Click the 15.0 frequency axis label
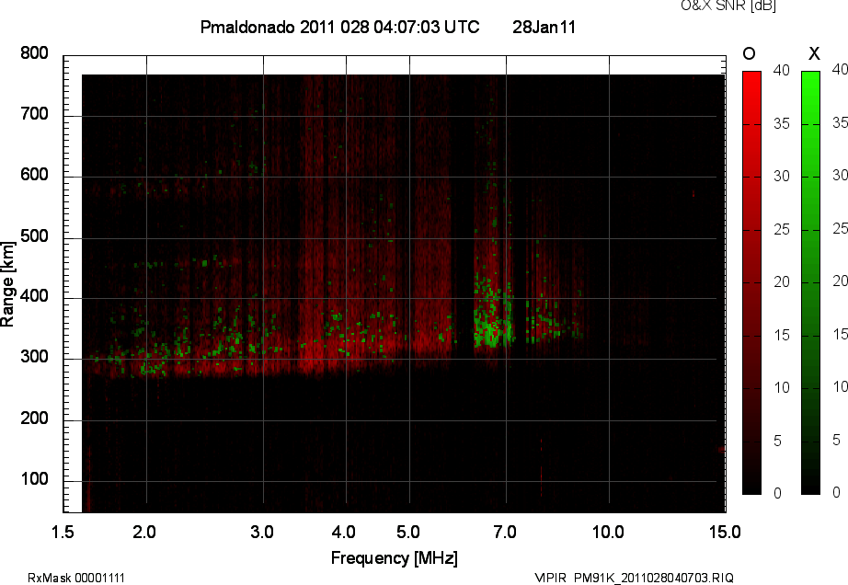This screenshot has width=848, height=585. pos(725,532)
